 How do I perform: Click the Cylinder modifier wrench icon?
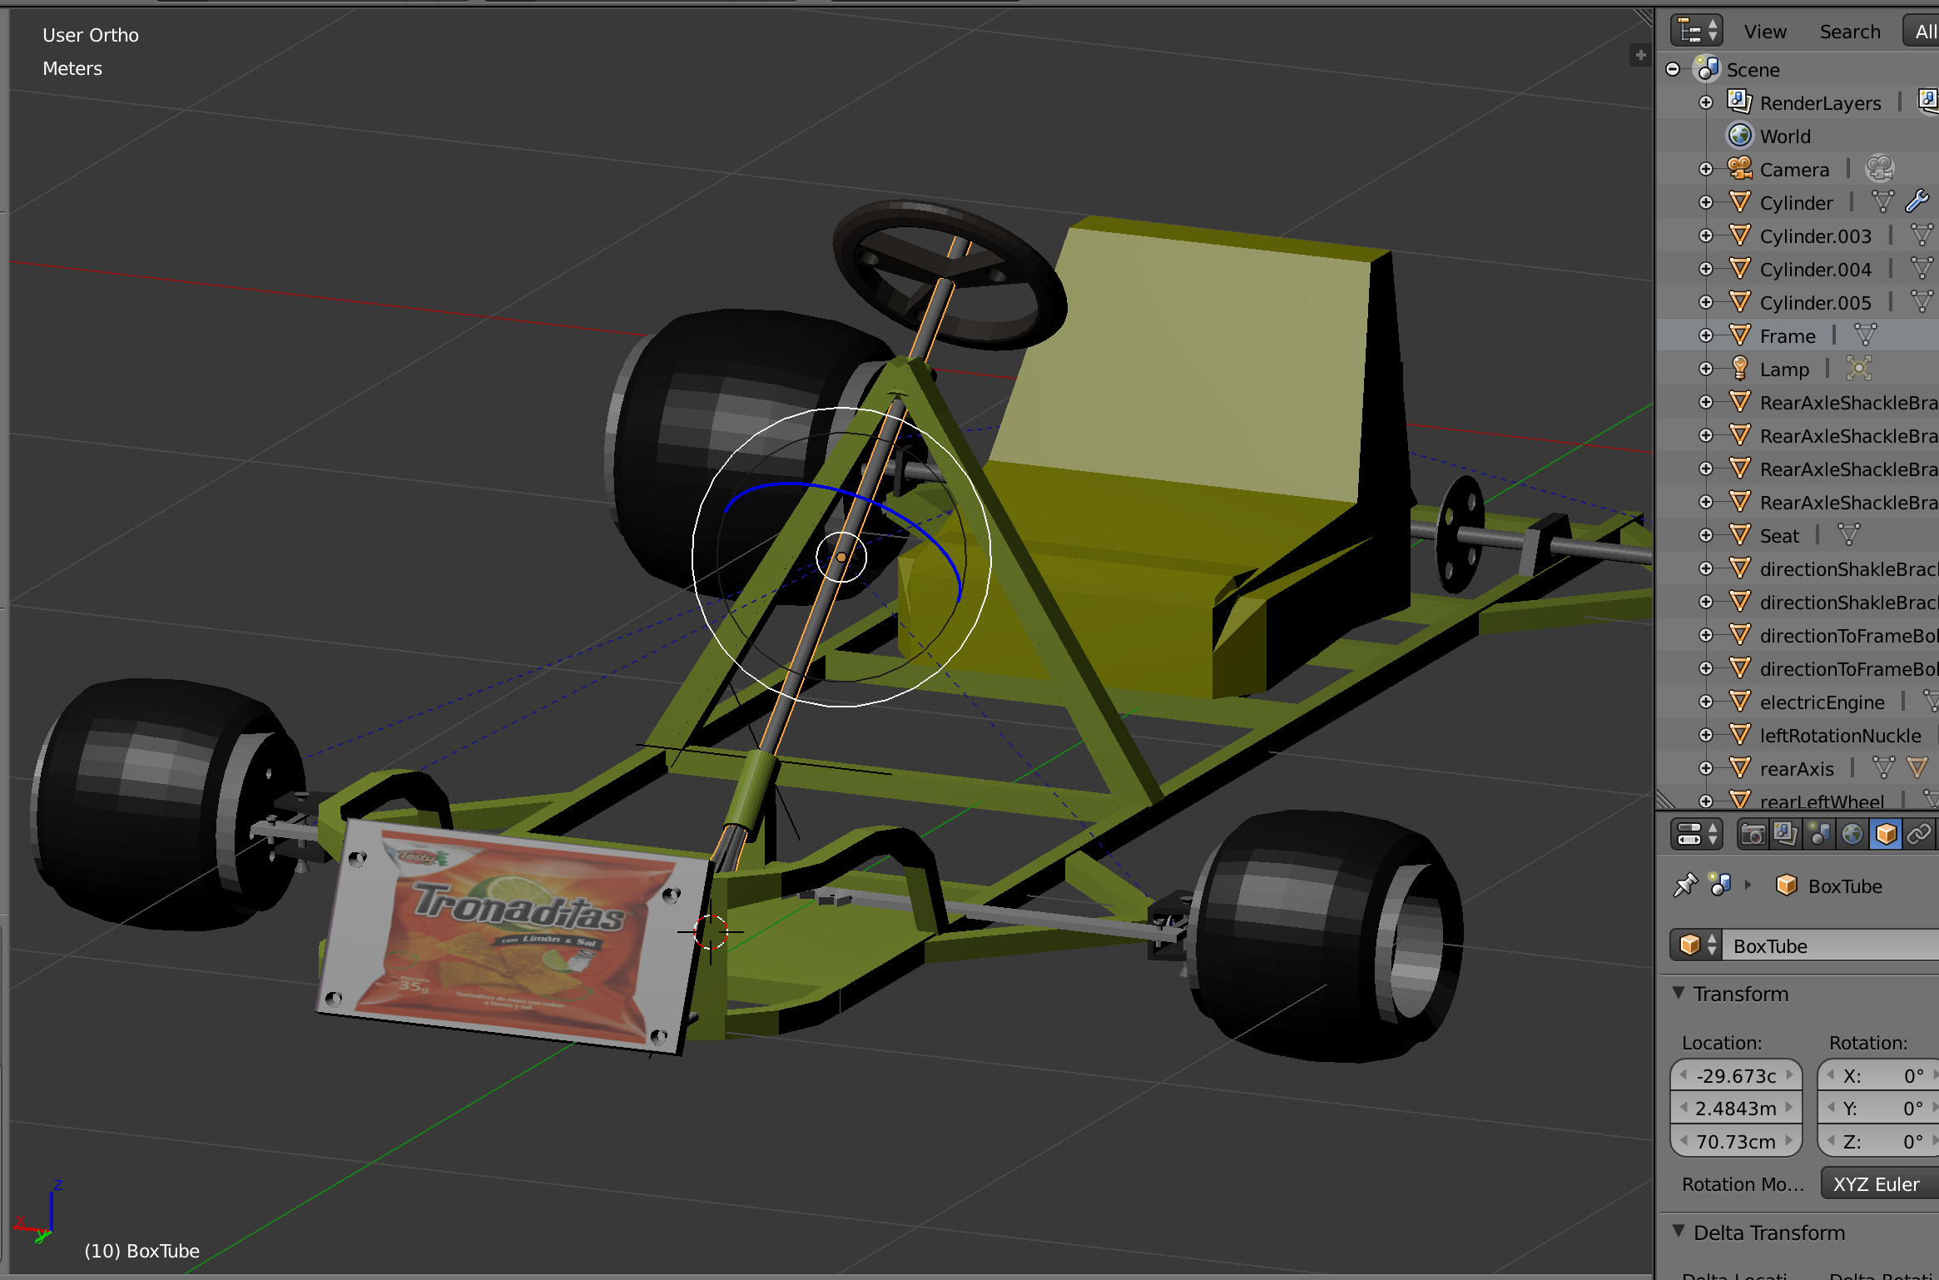1917,201
